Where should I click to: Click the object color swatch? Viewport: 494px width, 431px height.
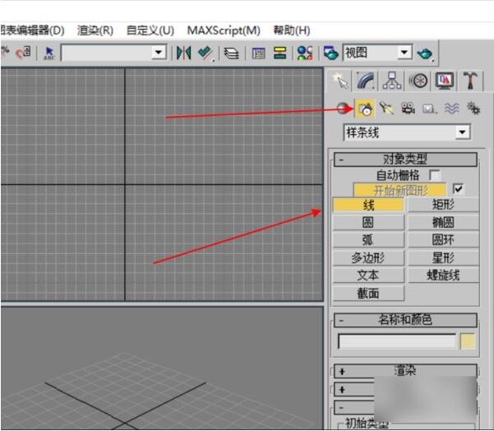point(468,341)
